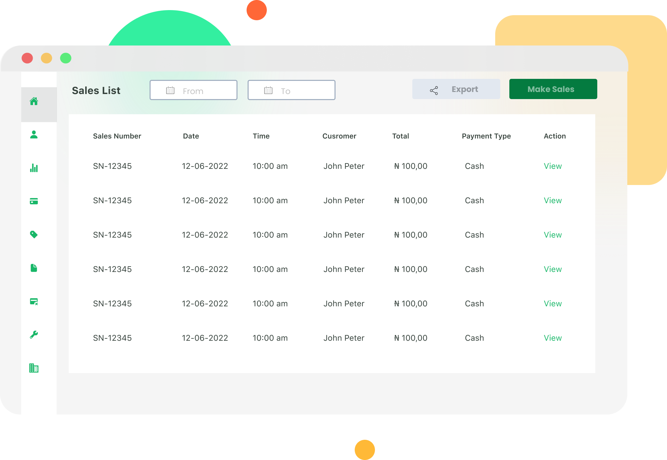Click the share icon on Export

434,90
